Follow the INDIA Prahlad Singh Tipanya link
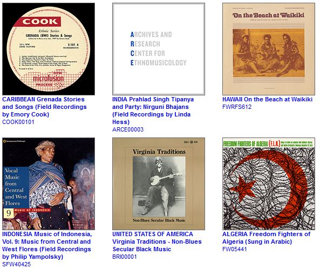The image size is (320, 269). click(153, 111)
